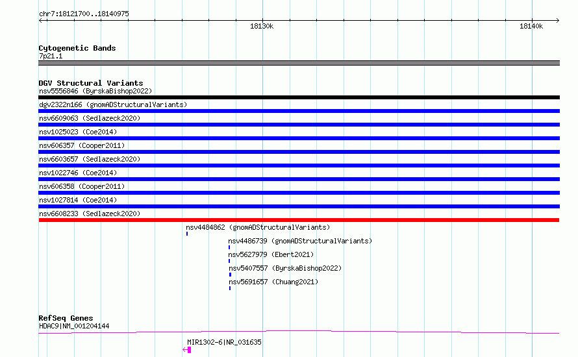Click the 18140k ruler tick label
Screen dimensions: 578x357
pos(531,26)
